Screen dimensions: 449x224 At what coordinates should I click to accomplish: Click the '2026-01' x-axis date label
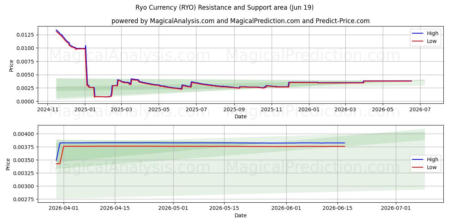pos(309,110)
